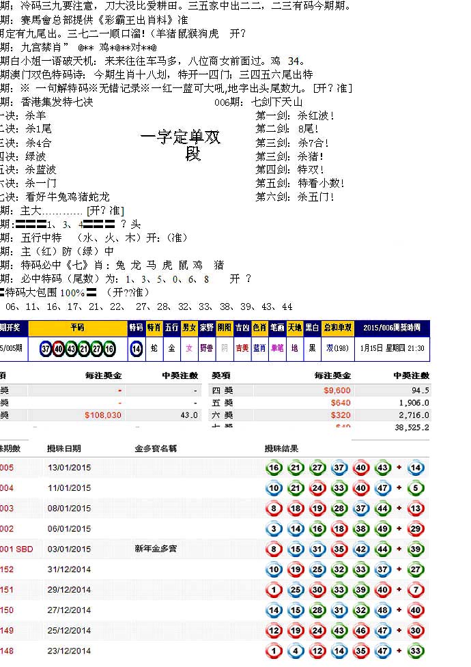
Task: Open the 001 SBD draw link
Action: 16,549
